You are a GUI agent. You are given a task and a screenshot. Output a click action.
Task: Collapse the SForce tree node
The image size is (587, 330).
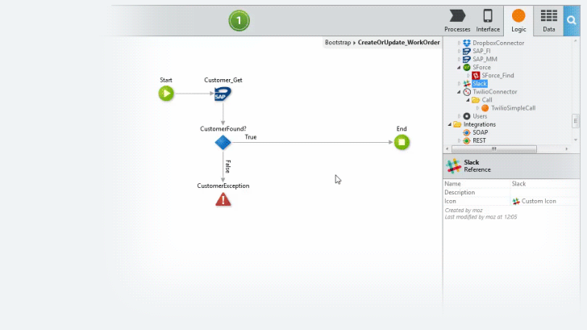coord(459,68)
